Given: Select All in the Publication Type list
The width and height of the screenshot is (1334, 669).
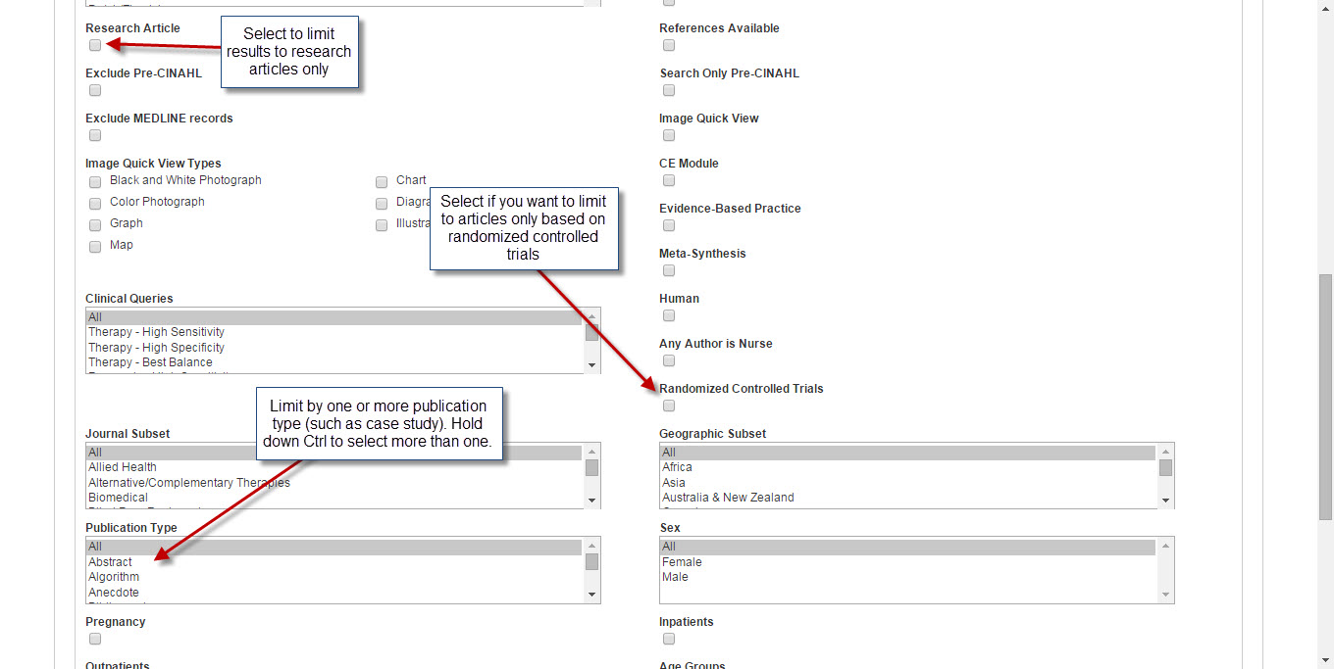Looking at the screenshot, I should [x=334, y=547].
